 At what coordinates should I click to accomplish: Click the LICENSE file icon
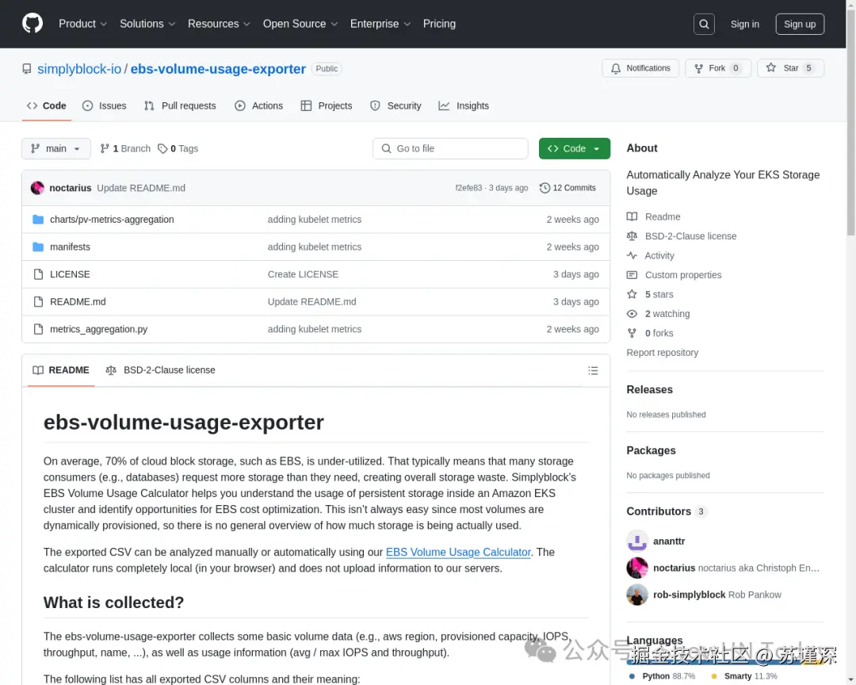(38, 274)
